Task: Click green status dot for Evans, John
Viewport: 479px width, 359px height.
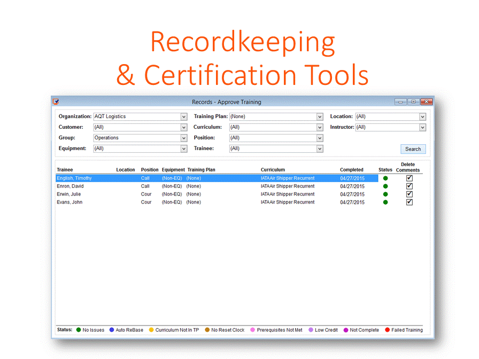Action: [385, 202]
